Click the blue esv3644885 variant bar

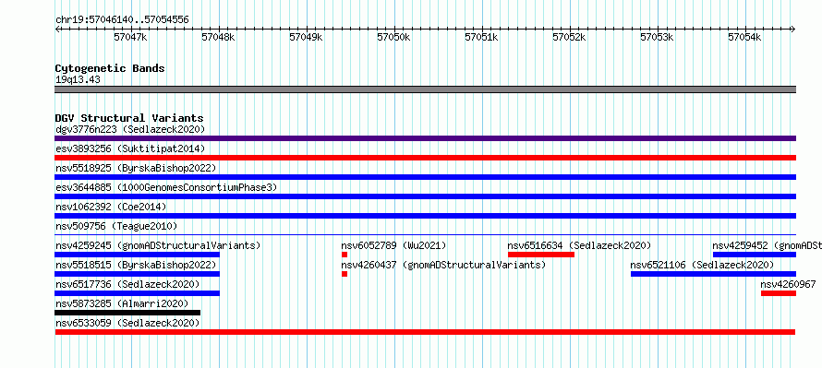[x=425, y=196]
